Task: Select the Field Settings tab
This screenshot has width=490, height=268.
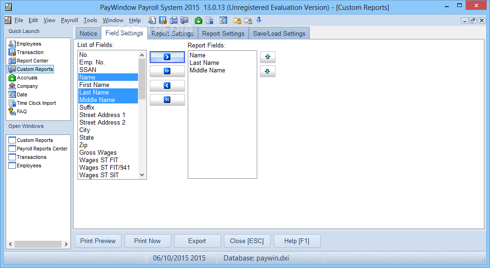Action: coord(124,33)
